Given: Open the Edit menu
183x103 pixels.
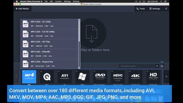Looking at the screenshot, I should pos(51,1).
